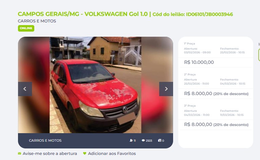This screenshot has height=160, width=260.
Task: Open the red Volkswagen Gol photo
Action: coord(95,85)
